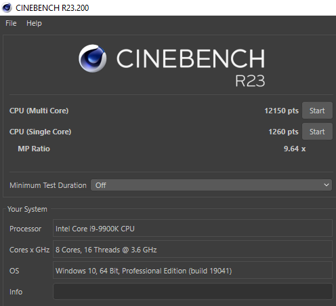
Task: Start the CPU Multi Core test
Action: [317, 111]
